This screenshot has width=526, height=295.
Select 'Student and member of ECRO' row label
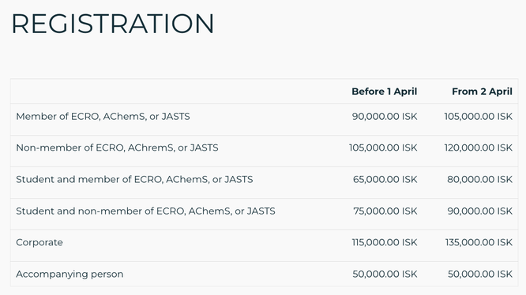134,180
